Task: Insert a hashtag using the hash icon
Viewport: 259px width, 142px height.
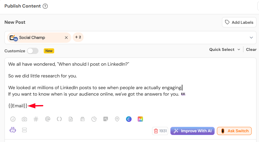Action: pyautogui.click(x=36, y=119)
